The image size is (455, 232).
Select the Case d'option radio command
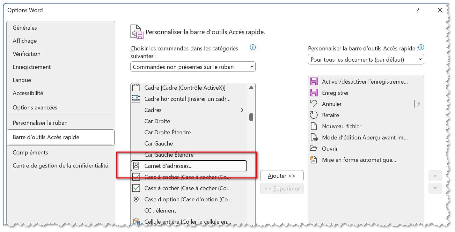(187, 199)
